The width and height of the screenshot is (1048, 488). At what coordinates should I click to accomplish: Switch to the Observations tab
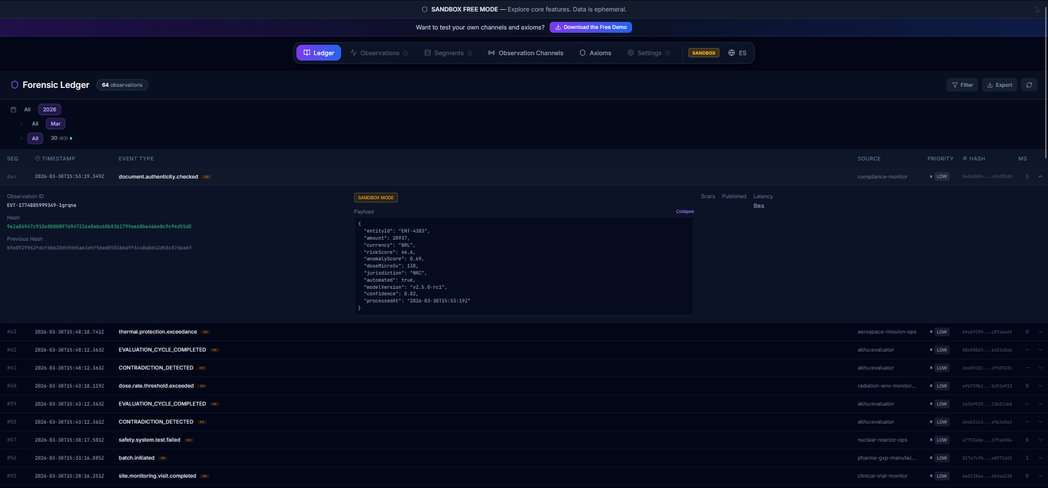pyautogui.click(x=379, y=53)
